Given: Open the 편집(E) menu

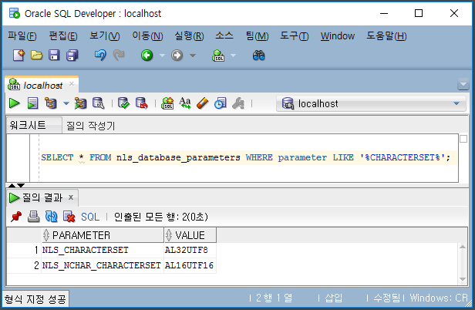Looking at the screenshot, I should tap(63, 36).
